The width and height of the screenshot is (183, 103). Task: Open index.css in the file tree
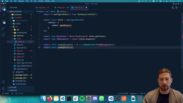tap(21, 54)
